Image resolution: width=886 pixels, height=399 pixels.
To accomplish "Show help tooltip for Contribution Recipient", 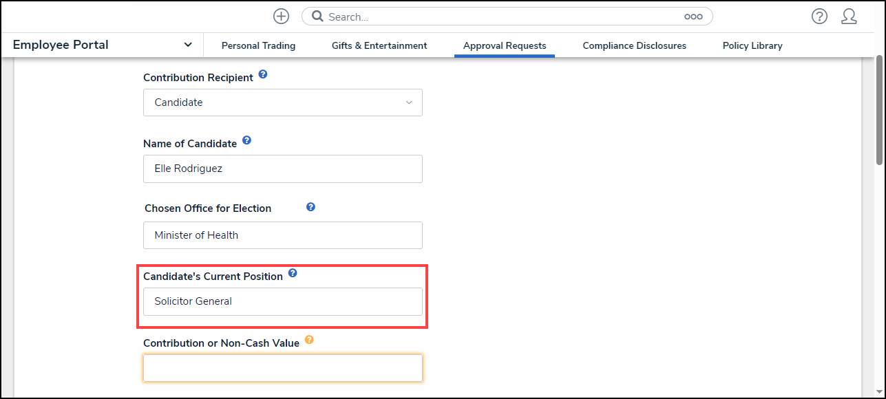I will click(x=263, y=75).
